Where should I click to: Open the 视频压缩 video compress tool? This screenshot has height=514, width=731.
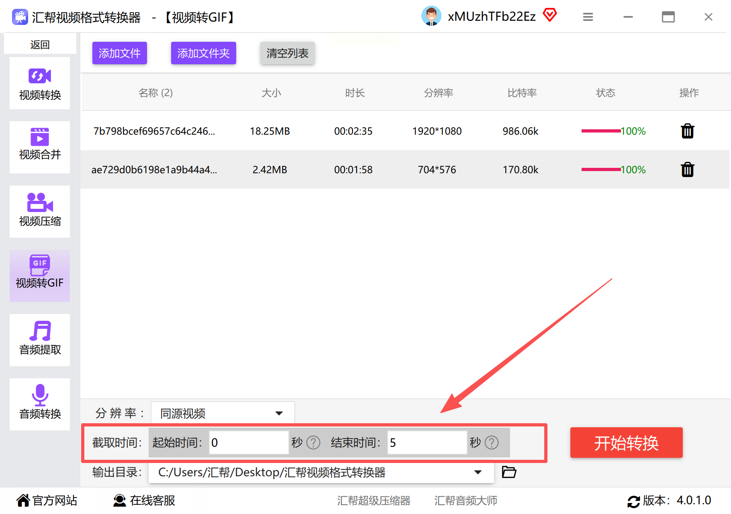pyautogui.click(x=40, y=212)
